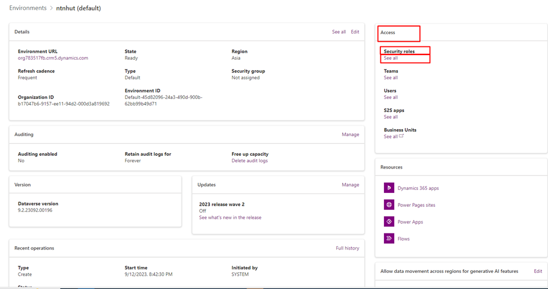Open Full history of recent operations
Image resolution: width=548 pixels, height=289 pixels.
(347, 248)
